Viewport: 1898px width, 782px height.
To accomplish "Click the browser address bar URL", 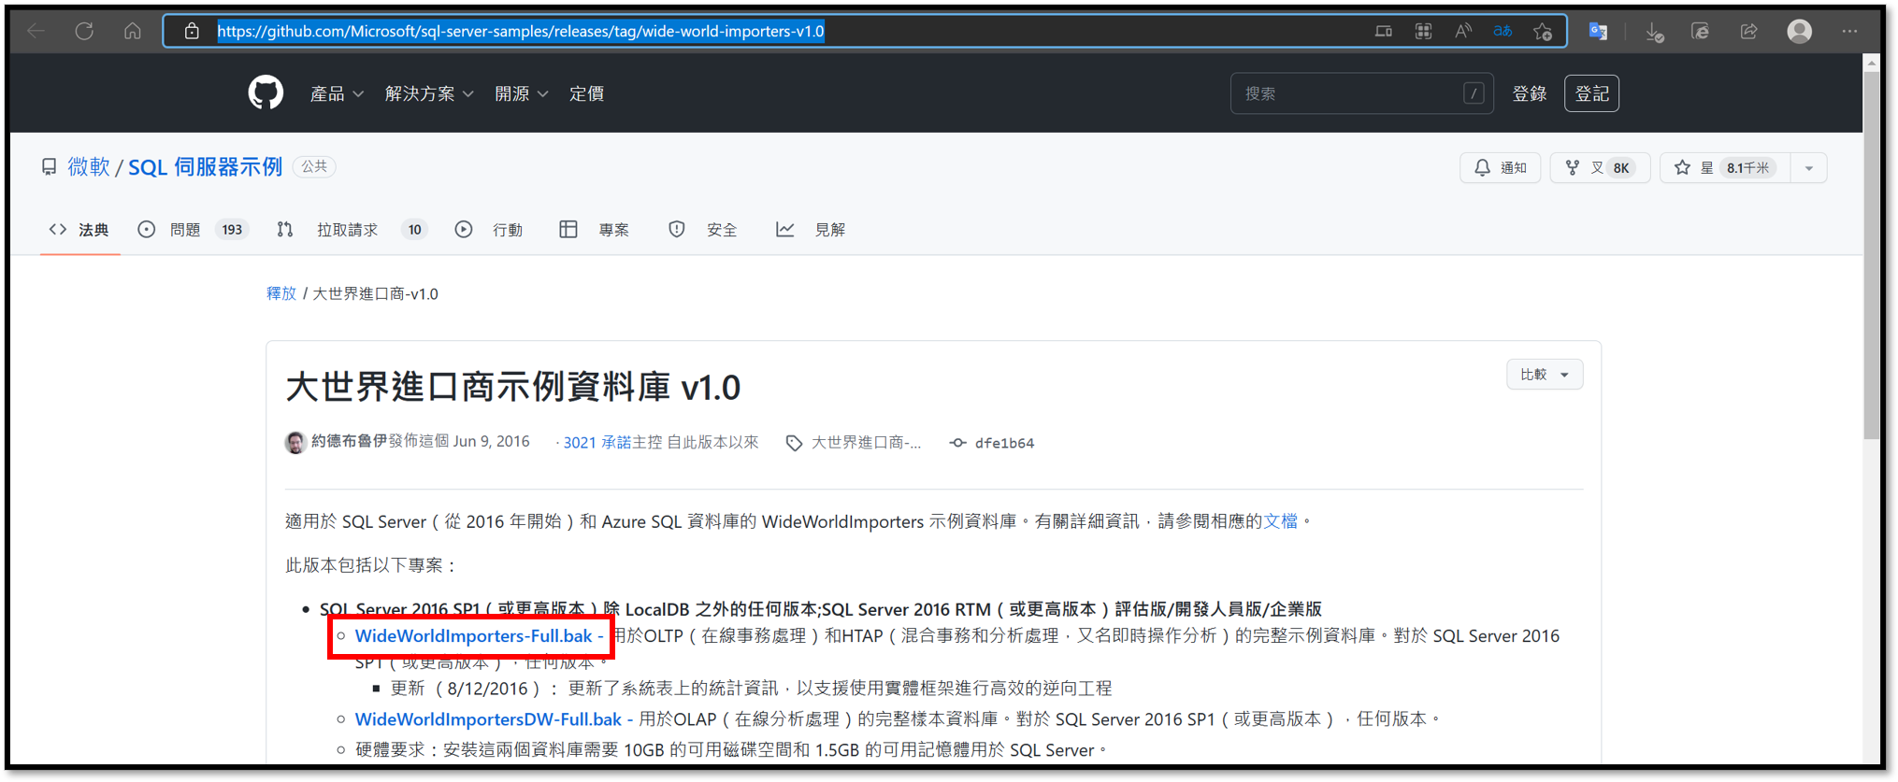I will tap(521, 31).
